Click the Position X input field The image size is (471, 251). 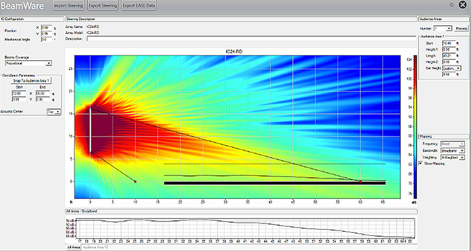[x=47, y=28]
